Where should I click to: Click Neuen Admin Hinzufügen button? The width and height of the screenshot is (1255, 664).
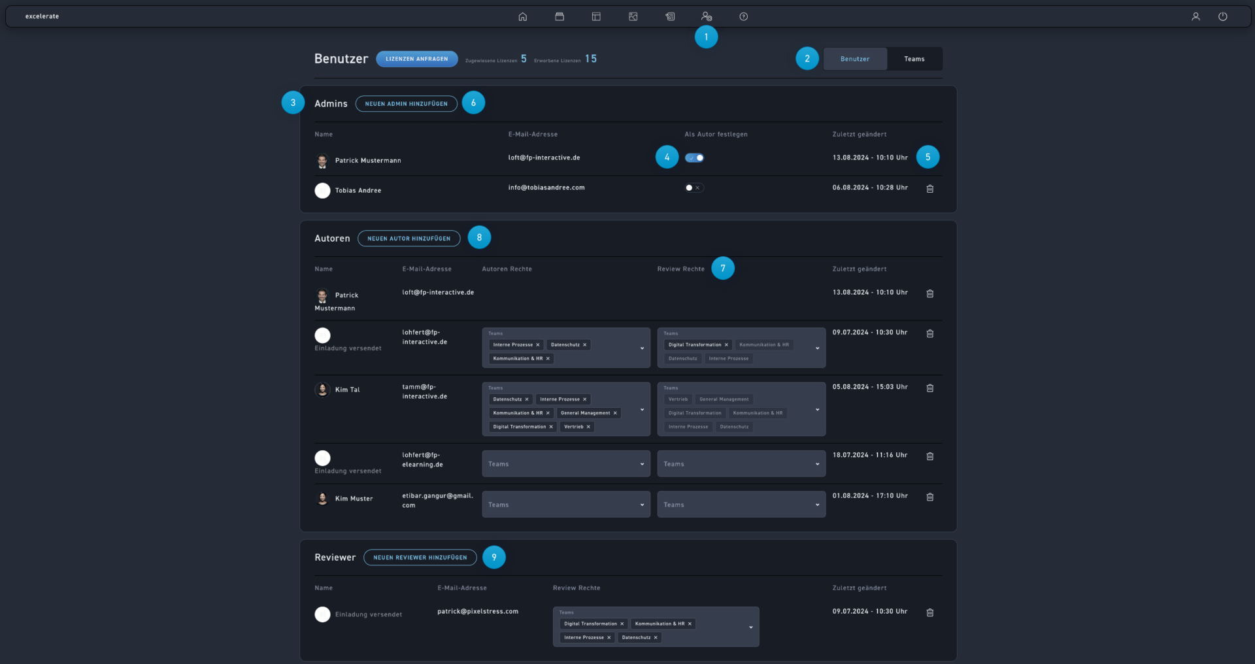click(406, 104)
